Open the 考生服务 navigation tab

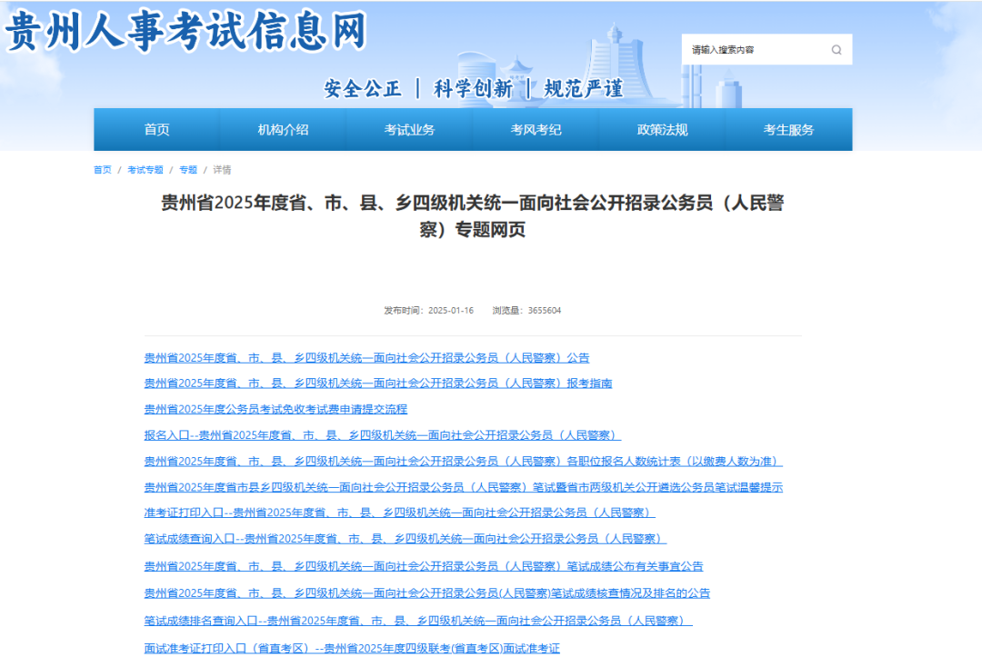tap(789, 130)
